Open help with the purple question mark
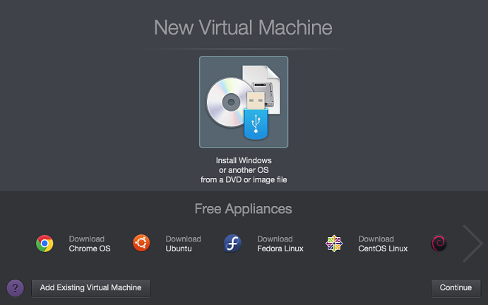 [x=16, y=288]
